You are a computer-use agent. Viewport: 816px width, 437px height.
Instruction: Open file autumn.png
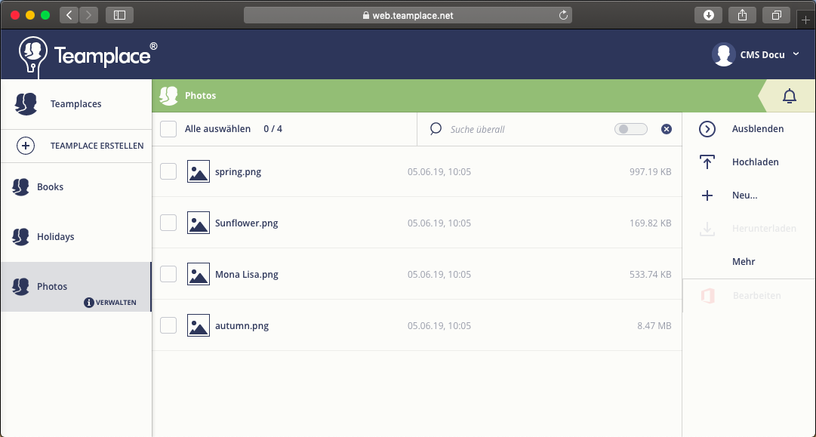pos(242,326)
